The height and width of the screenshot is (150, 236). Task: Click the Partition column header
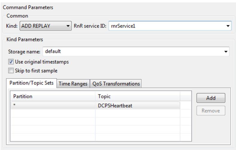pyautogui.click(x=53, y=96)
